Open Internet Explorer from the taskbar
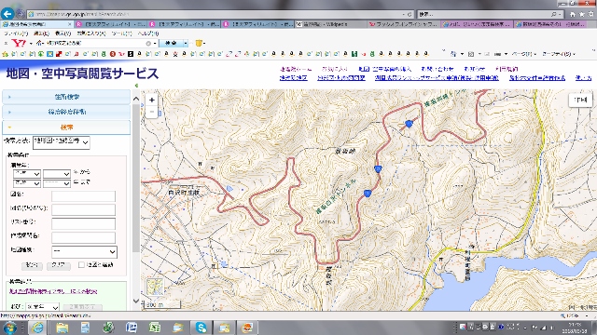The image size is (597, 335). 37,327
